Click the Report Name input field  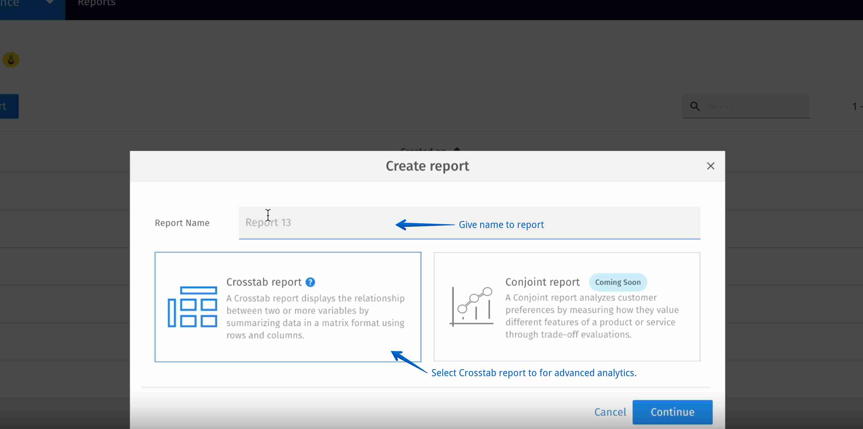click(469, 222)
